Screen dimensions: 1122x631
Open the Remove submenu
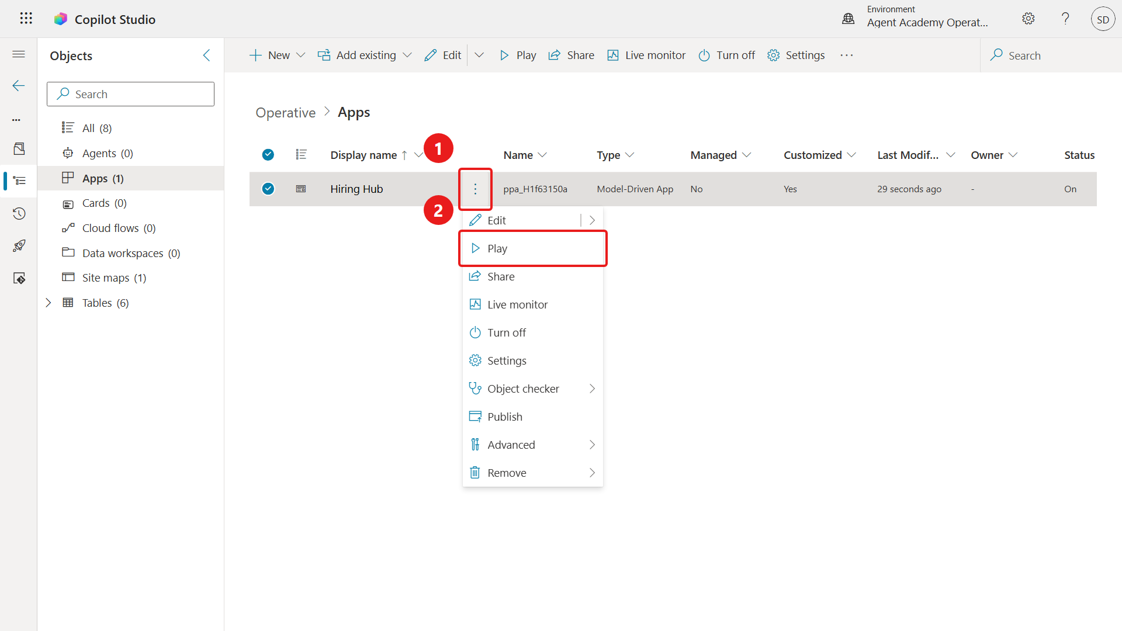click(x=533, y=473)
